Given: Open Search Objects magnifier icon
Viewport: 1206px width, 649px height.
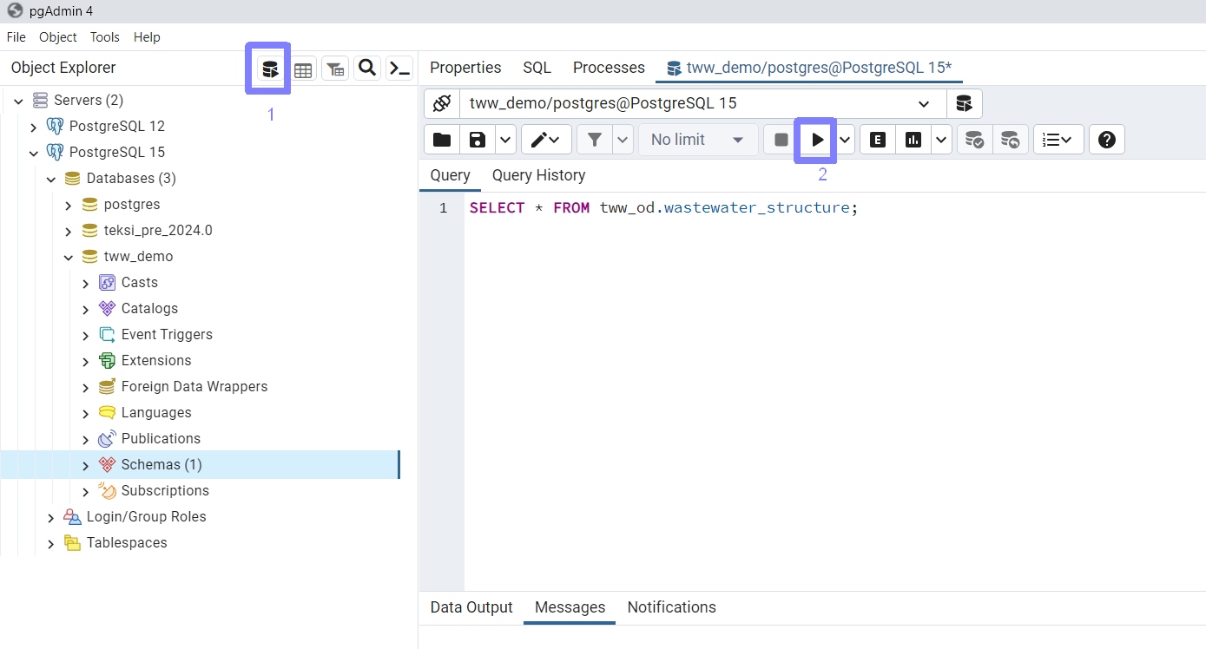Looking at the screenshot, I should (x=367, y=69).
